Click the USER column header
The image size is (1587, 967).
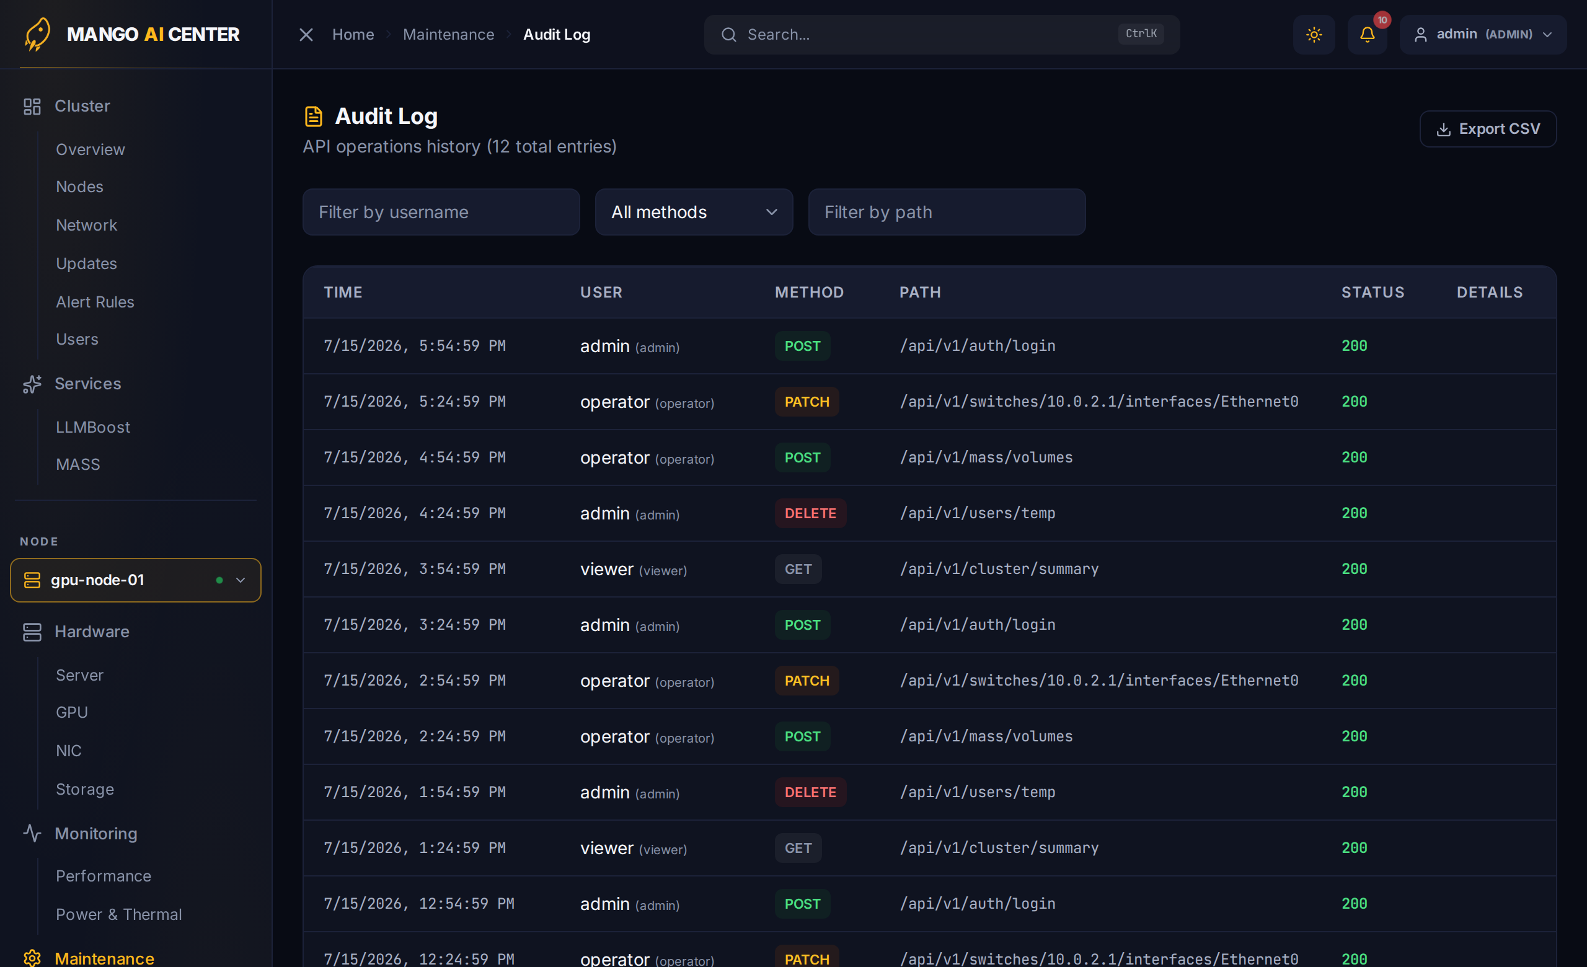click(x=601, y=293)
